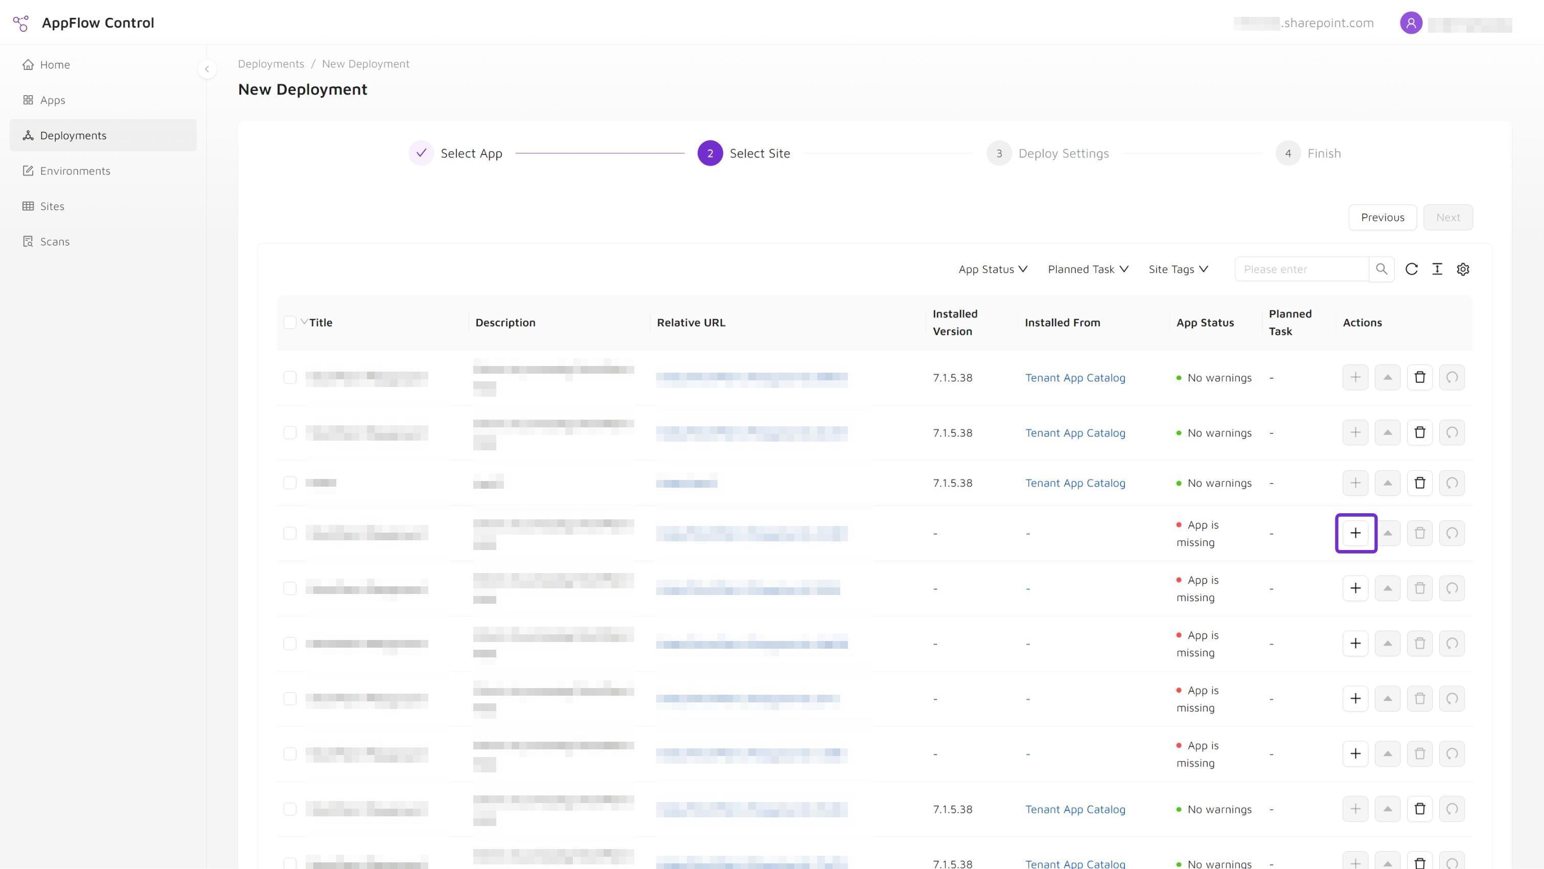Go back to the Select App step

455,153
